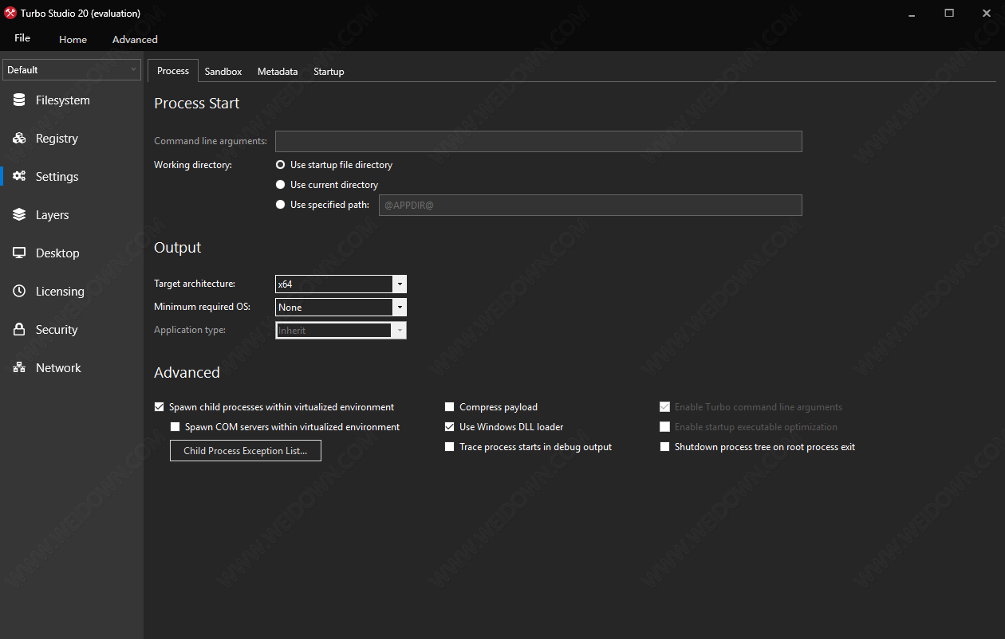Image resolution: width=1005 pixels, height=639 pixels.
Task: Open the Minimum required OS dropdown
Action: 341,307
